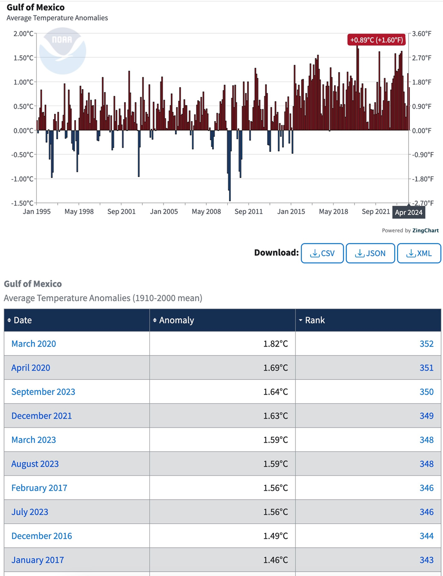443x576 pixels.
Task: Open the March 2020 date link
Action: coord(34,344)
